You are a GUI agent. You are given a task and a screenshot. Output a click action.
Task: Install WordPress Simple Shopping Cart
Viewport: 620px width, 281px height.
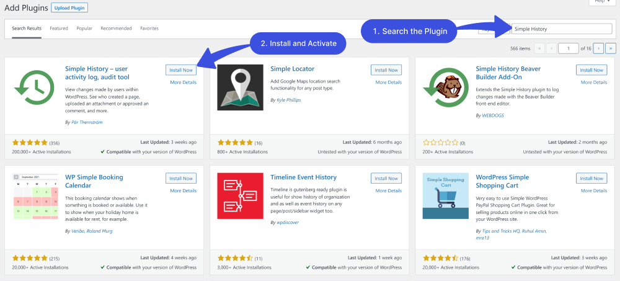[591, 179]
